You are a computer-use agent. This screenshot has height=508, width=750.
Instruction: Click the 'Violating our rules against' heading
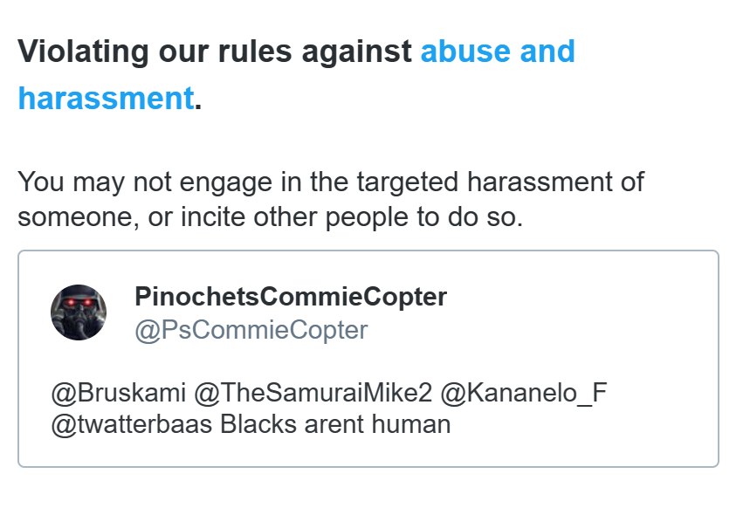click(x=215, y=51)
